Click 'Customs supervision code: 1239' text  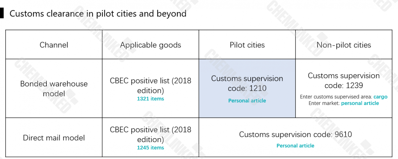click(344, 80)
